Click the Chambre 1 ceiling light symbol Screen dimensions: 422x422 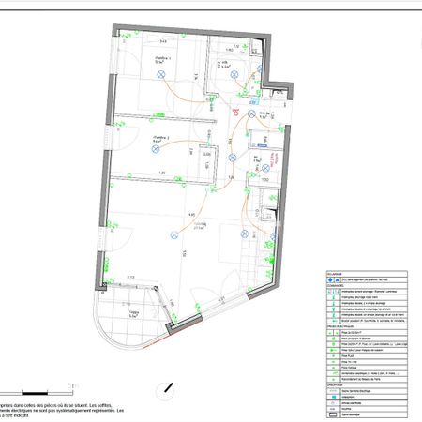[x=161, y=74]
